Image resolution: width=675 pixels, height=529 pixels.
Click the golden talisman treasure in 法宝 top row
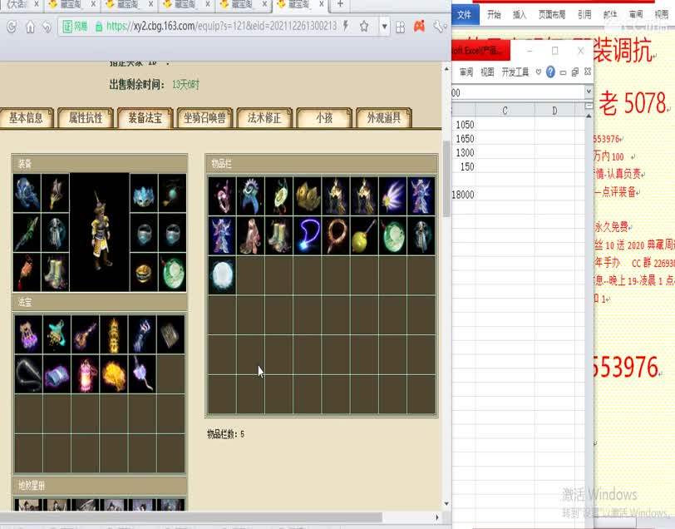[114, 334]
